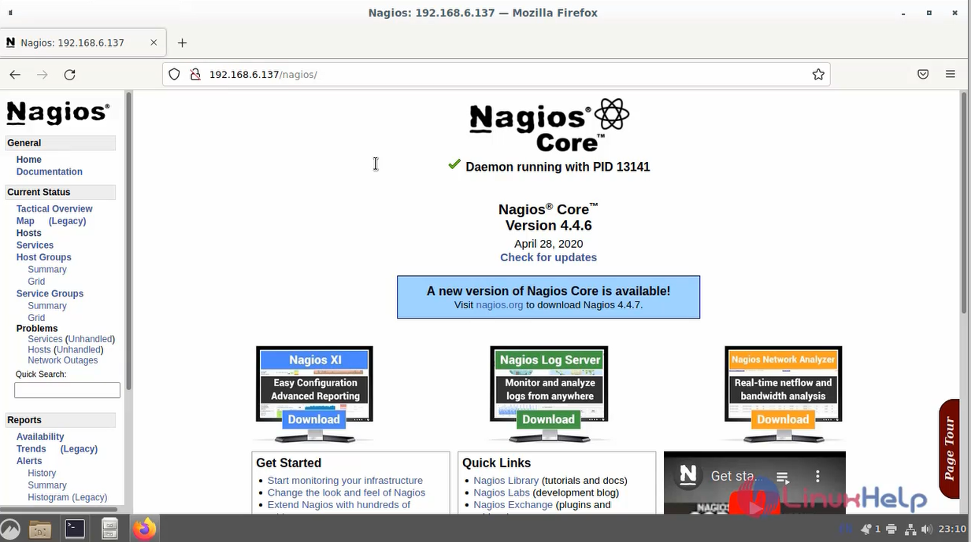971x542 pixels.
Task: Download Nagios Network Analyzer
Action: (x=783, y=419)
